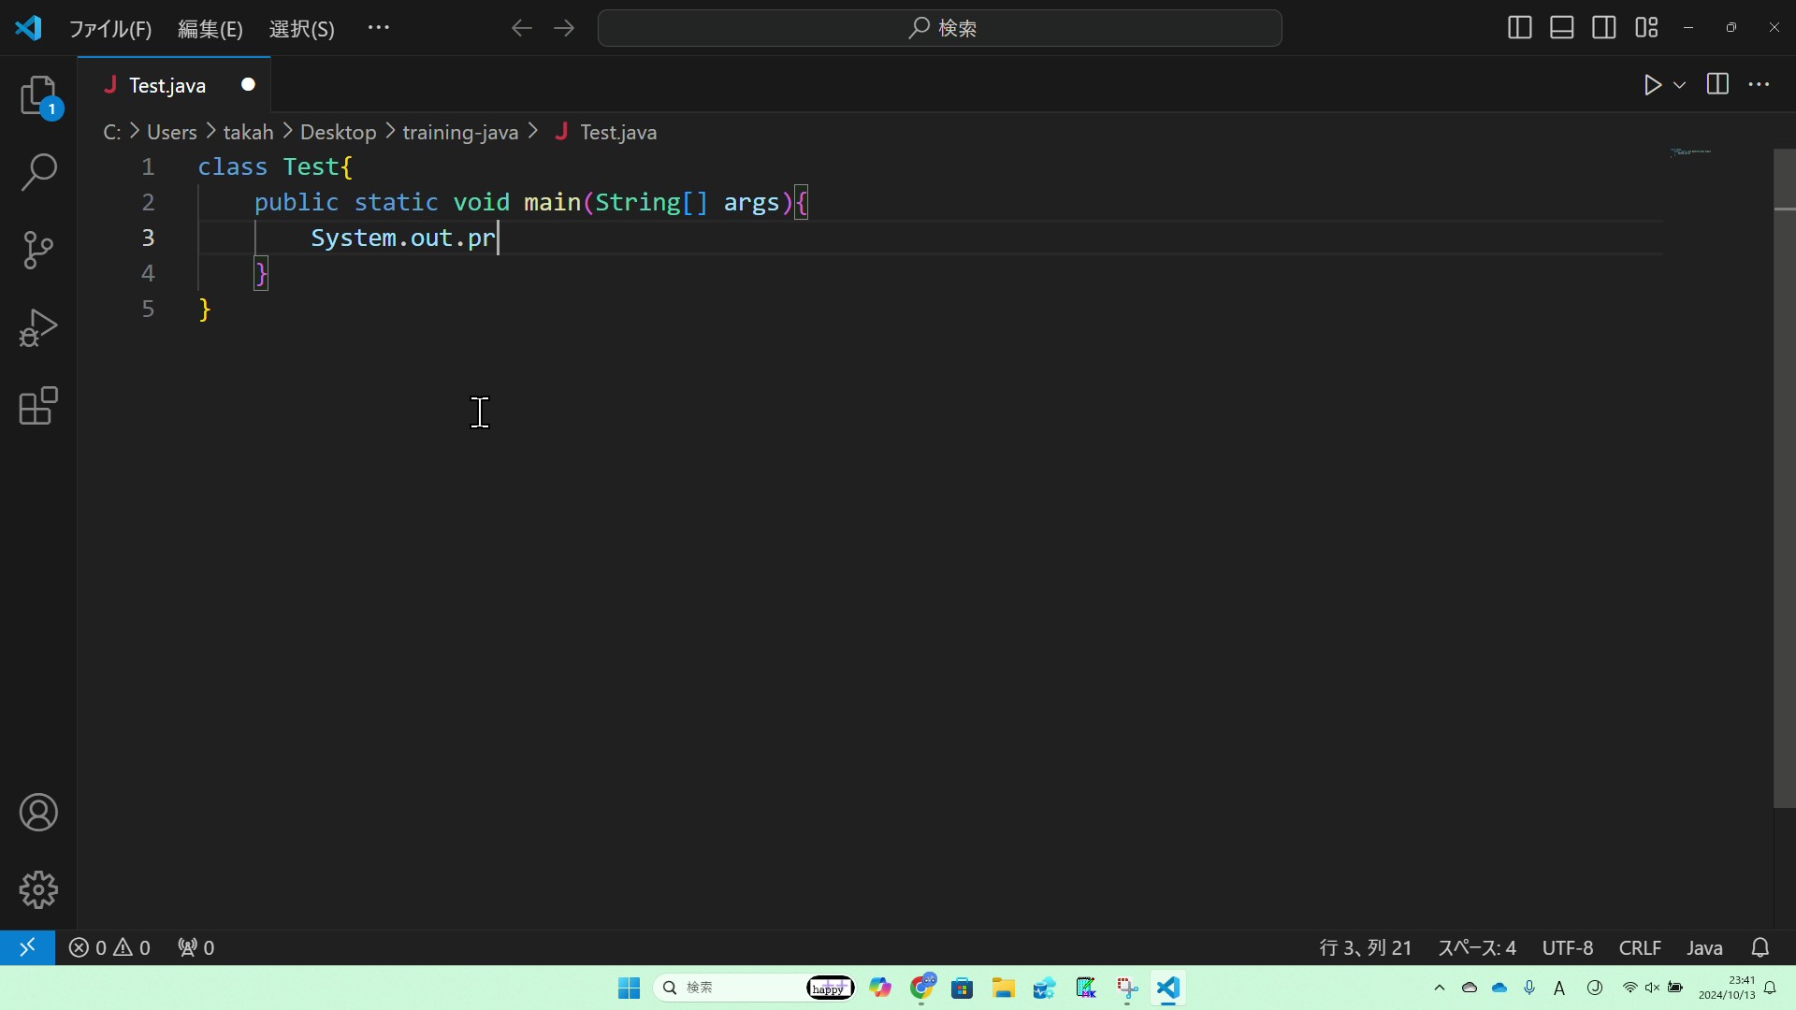Open the ファイル(F) menu
Image resolution: width=1796 pixels, height=1010 pixels.
tap(110, 29)
